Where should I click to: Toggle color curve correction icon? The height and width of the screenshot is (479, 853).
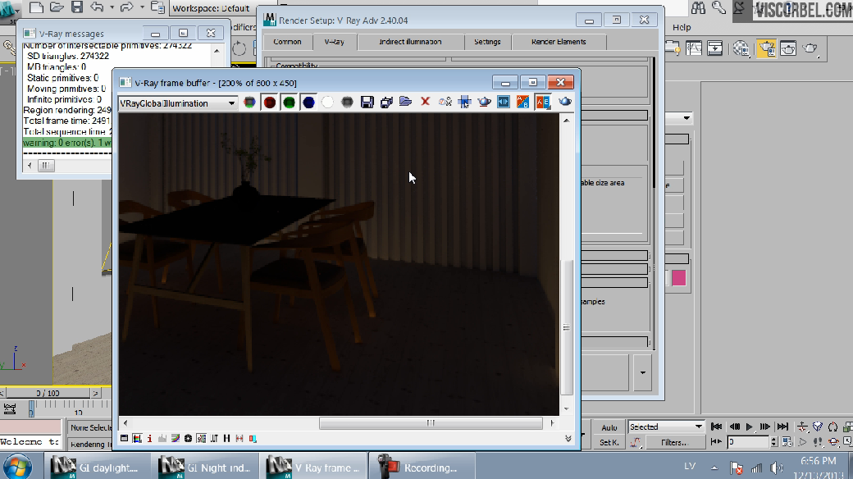tap(176, 438)
